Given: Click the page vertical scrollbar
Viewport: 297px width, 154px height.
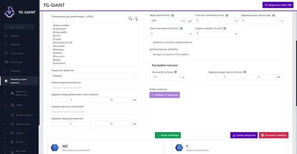Looking at the screenshot, I should [x=296, y=73].
